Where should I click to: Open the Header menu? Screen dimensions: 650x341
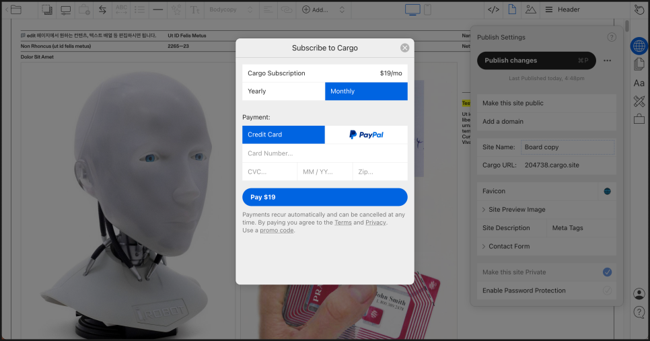click(x=563, y=9)
